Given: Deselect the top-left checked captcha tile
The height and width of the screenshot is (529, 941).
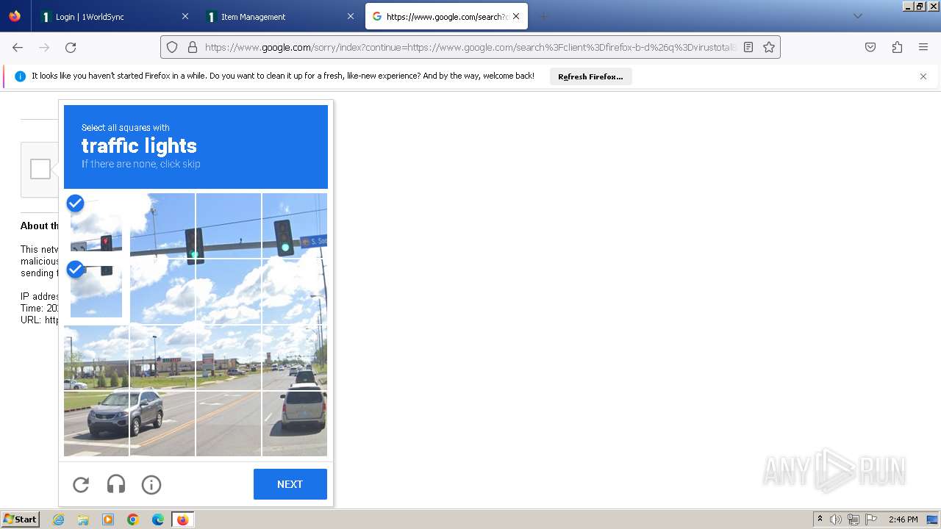Looking at the screenshot, I should pyautogui.click(x=96, y=226).
